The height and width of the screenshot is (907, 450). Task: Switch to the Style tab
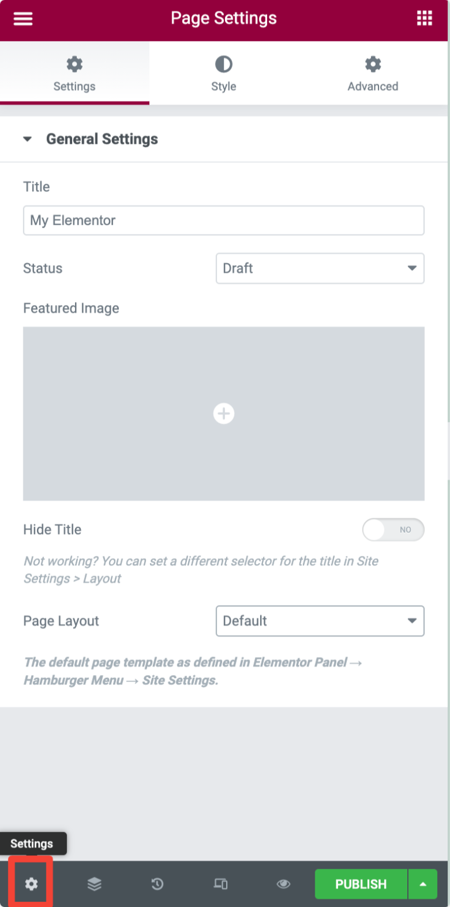tap(223, 72)
